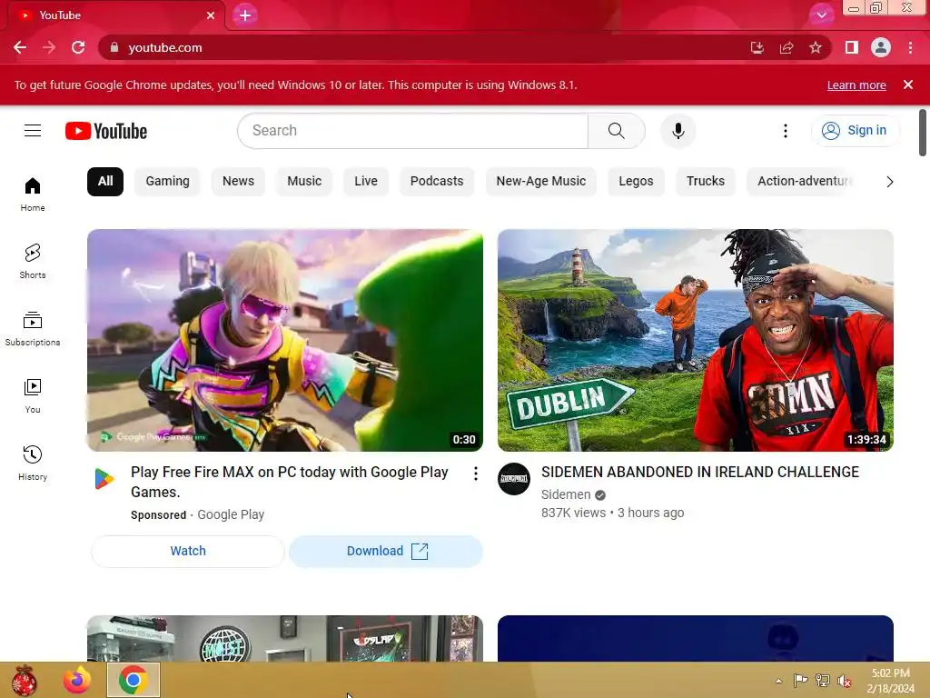The width and height of the screenshot is (930, 698).
Task: Click the Download button on ad
Action: pos(386,552)
